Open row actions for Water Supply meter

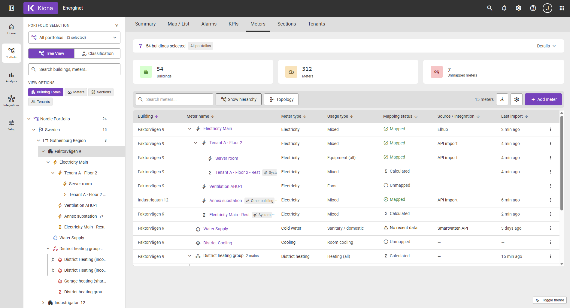pos(550,228)
